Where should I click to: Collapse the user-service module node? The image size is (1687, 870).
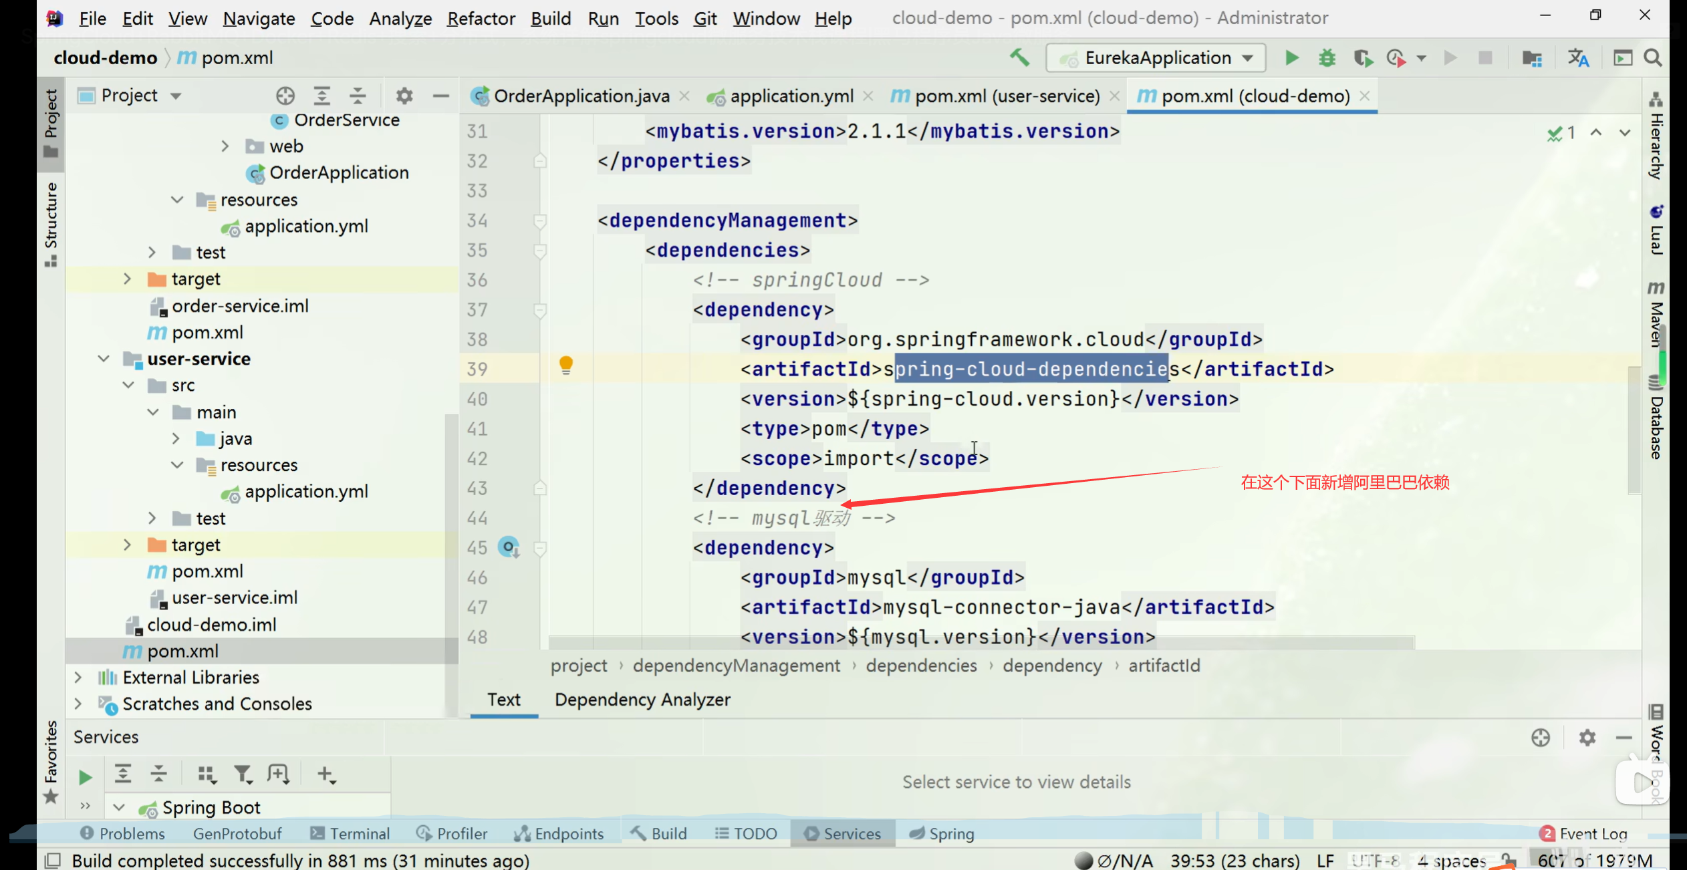pos(104,359)
